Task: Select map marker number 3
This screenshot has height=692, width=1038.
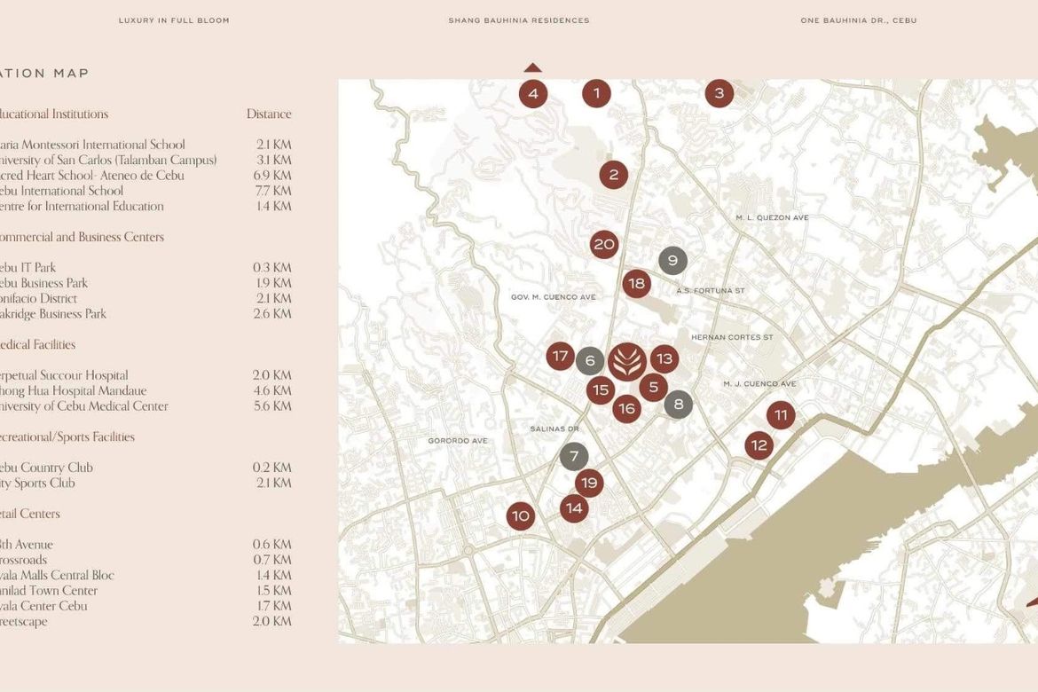Action: (x=719, y=93)
